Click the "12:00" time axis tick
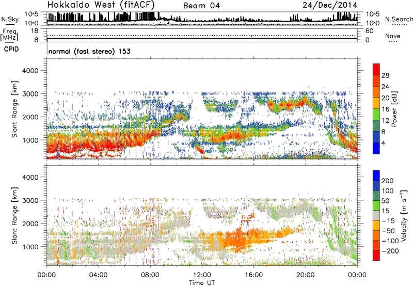 [202, 275]
